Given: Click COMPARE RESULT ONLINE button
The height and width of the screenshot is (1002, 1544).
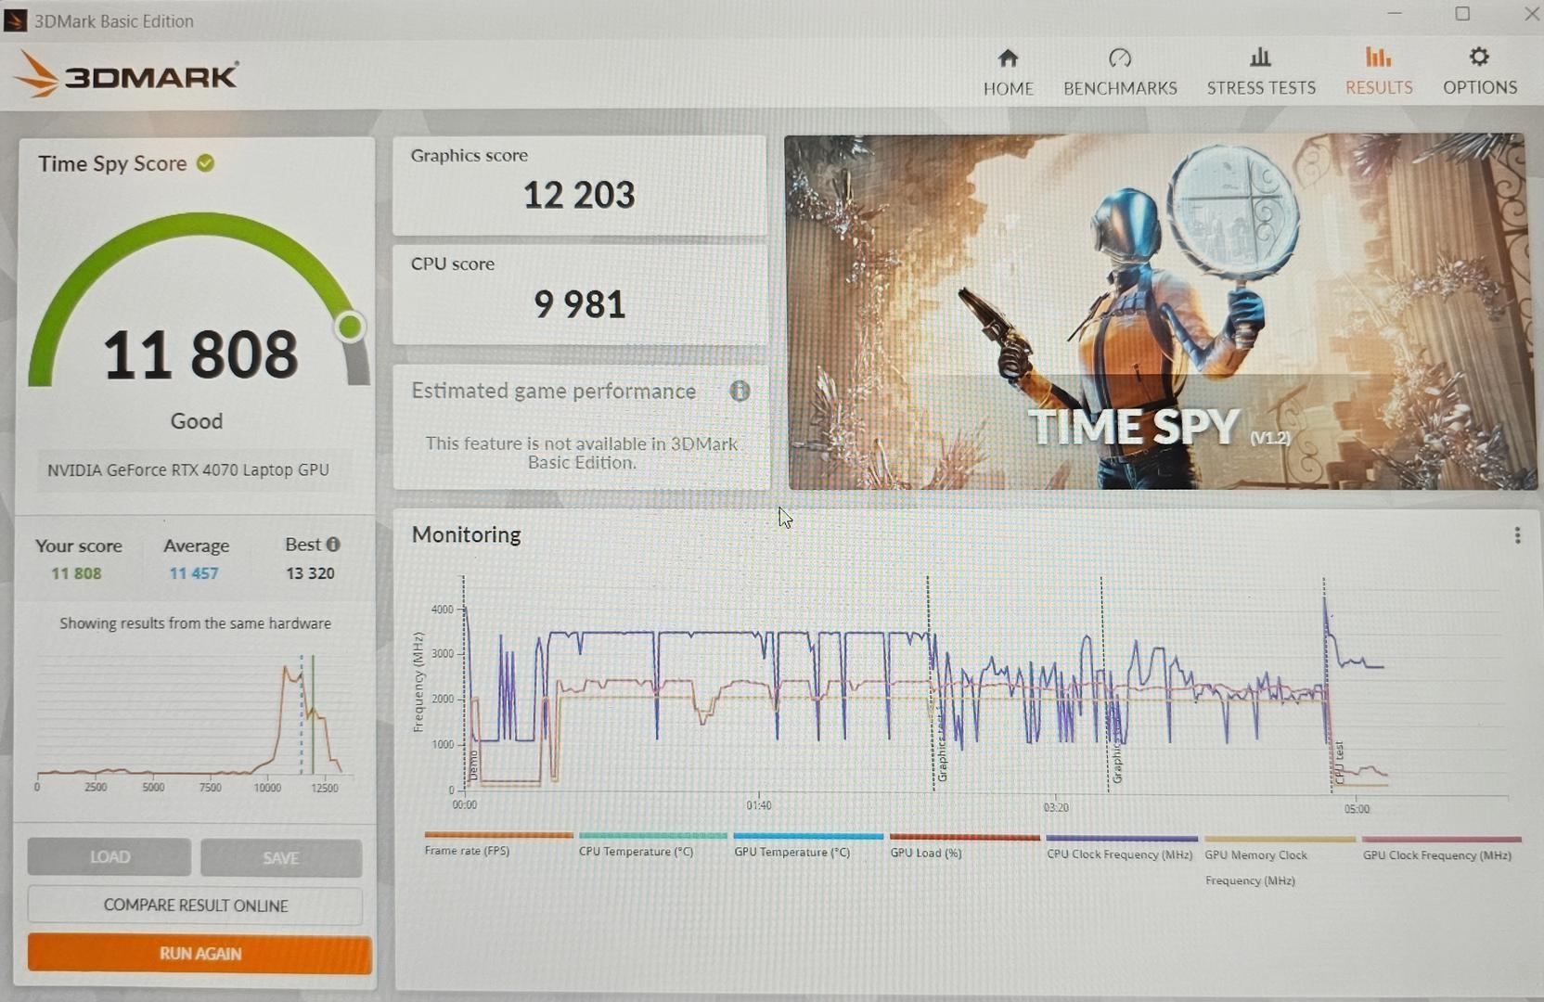Looking at the screenshot, I should [x=195, y=906].
